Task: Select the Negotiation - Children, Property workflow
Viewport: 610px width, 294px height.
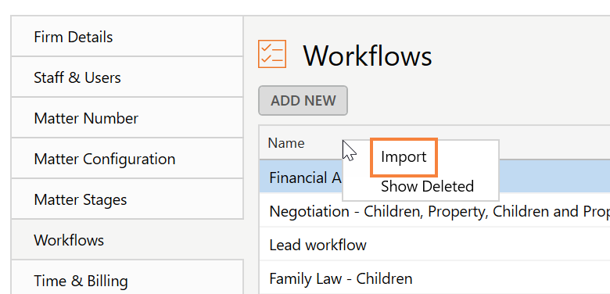Action: (435, 211)
